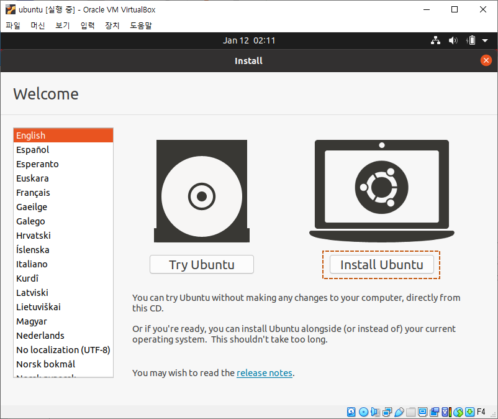This screenshot has width=498, height=419.
Task: Select Kurdî in the language list
Action: pos(63,279)
